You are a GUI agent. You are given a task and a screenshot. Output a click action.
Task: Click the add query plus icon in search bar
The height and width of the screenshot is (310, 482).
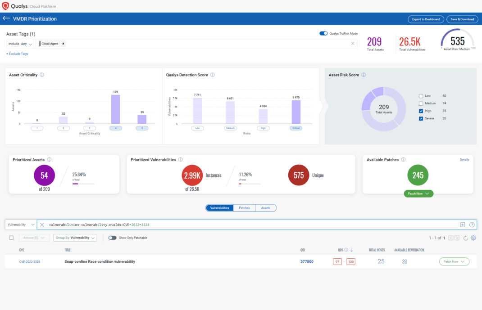[x=462, y=225]
